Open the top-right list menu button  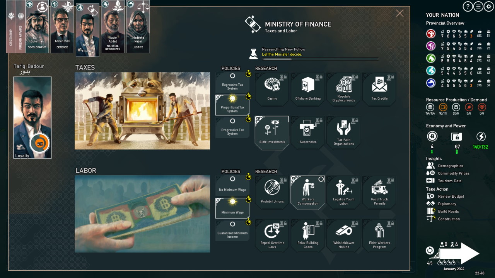[x=478, y=6]
